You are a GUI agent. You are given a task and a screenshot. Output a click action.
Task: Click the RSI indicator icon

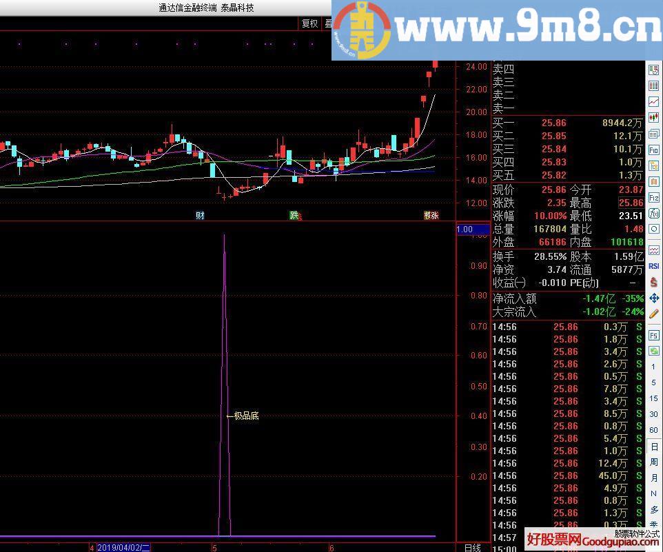[x=653, y=266]
